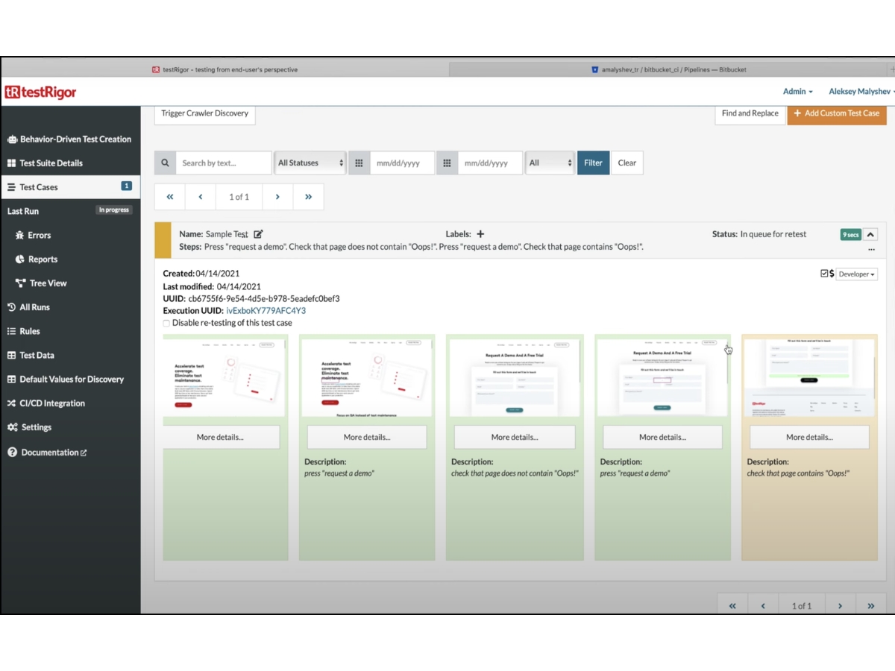Jump to last page in top pagination
The height and width of the screenshot is (671, 895).
pos(309,197)
